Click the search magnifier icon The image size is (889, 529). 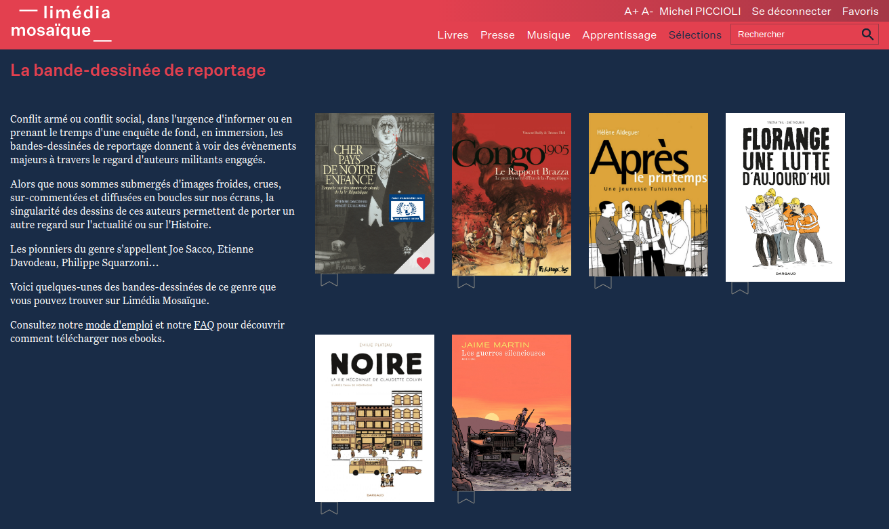coord(867,35)
